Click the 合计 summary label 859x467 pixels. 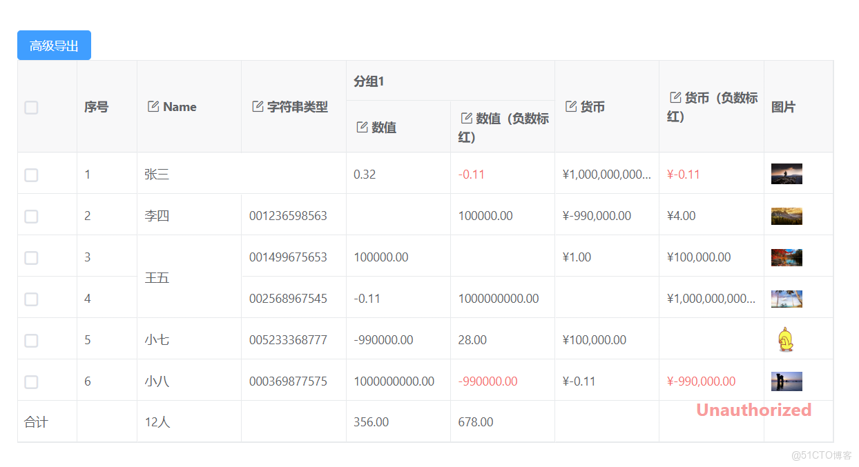36,421
